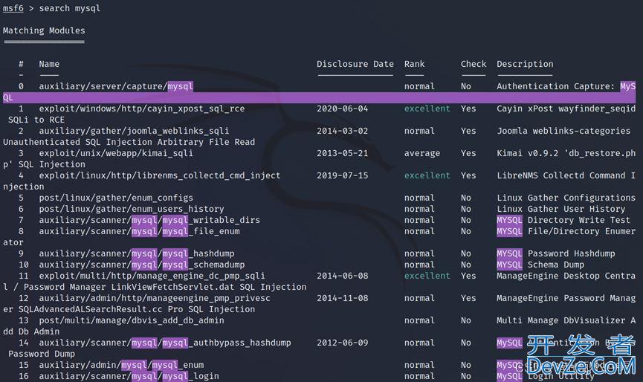Click 'excellent' rank in manage_engine_dc_pmp row
The image size is (643, 382).
coord(427,276)
